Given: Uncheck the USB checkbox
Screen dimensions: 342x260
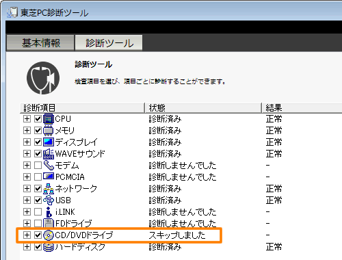Looking at the screenshot, I should [x=38, y=200].
